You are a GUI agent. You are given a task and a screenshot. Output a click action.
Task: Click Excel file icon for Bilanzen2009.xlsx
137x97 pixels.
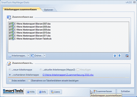click(x=13, y=30)
